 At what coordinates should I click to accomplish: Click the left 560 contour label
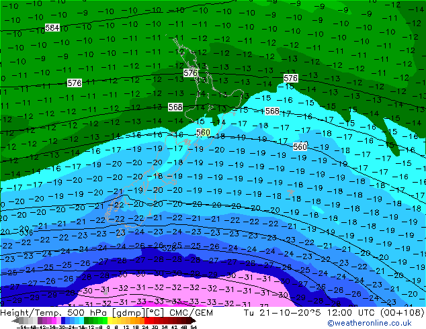click(203, 133)
